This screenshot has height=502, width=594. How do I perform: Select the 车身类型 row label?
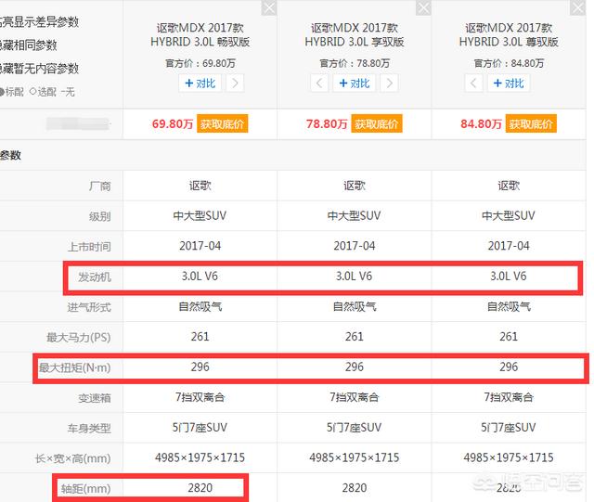[x=89, y=428]
